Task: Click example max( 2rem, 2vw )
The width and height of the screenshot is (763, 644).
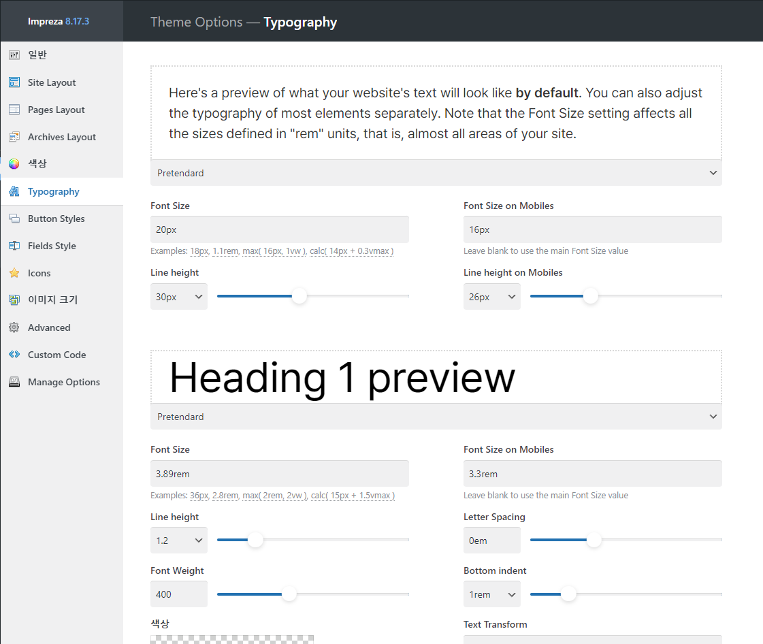Action: point(275,496)
